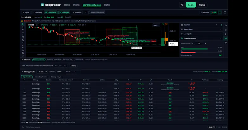Image resolution: width=248 pixels, height=130 pixels.
Task: Switch to Backtest mode
Action: [x=205, y=12]
